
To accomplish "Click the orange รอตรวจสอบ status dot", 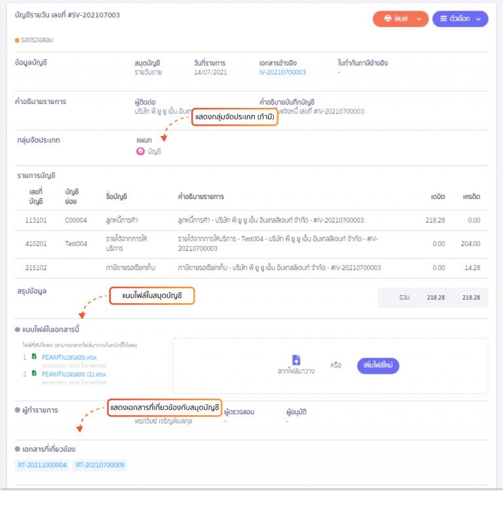I will pos(17,40).
